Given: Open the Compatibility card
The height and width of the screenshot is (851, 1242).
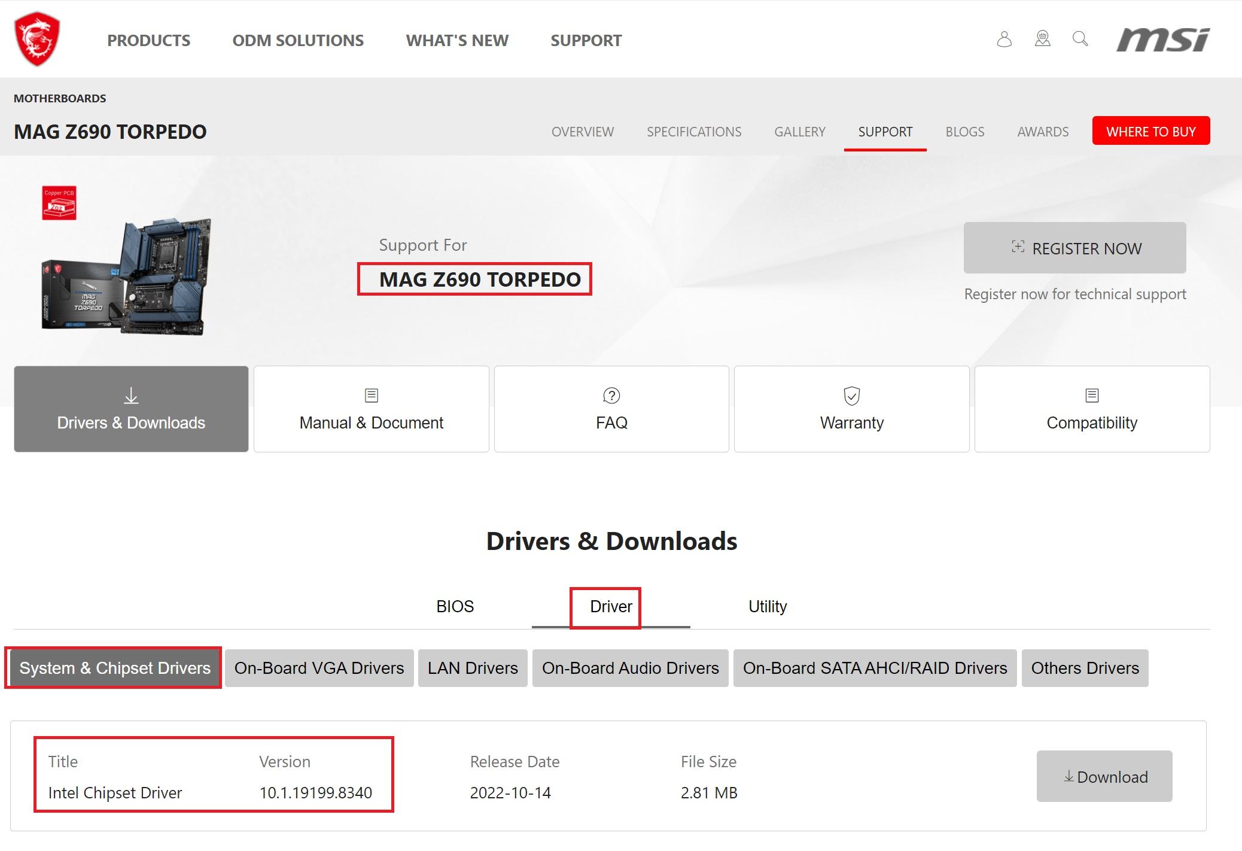Looking at the screenshot, I should 1092,409.
